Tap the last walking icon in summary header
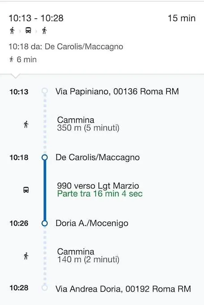 (x=44, y=30)
